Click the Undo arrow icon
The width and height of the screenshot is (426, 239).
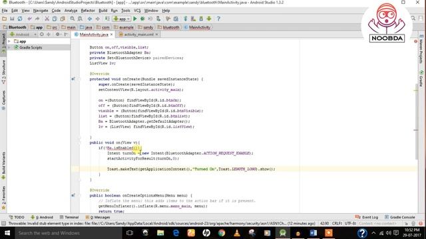29,19
